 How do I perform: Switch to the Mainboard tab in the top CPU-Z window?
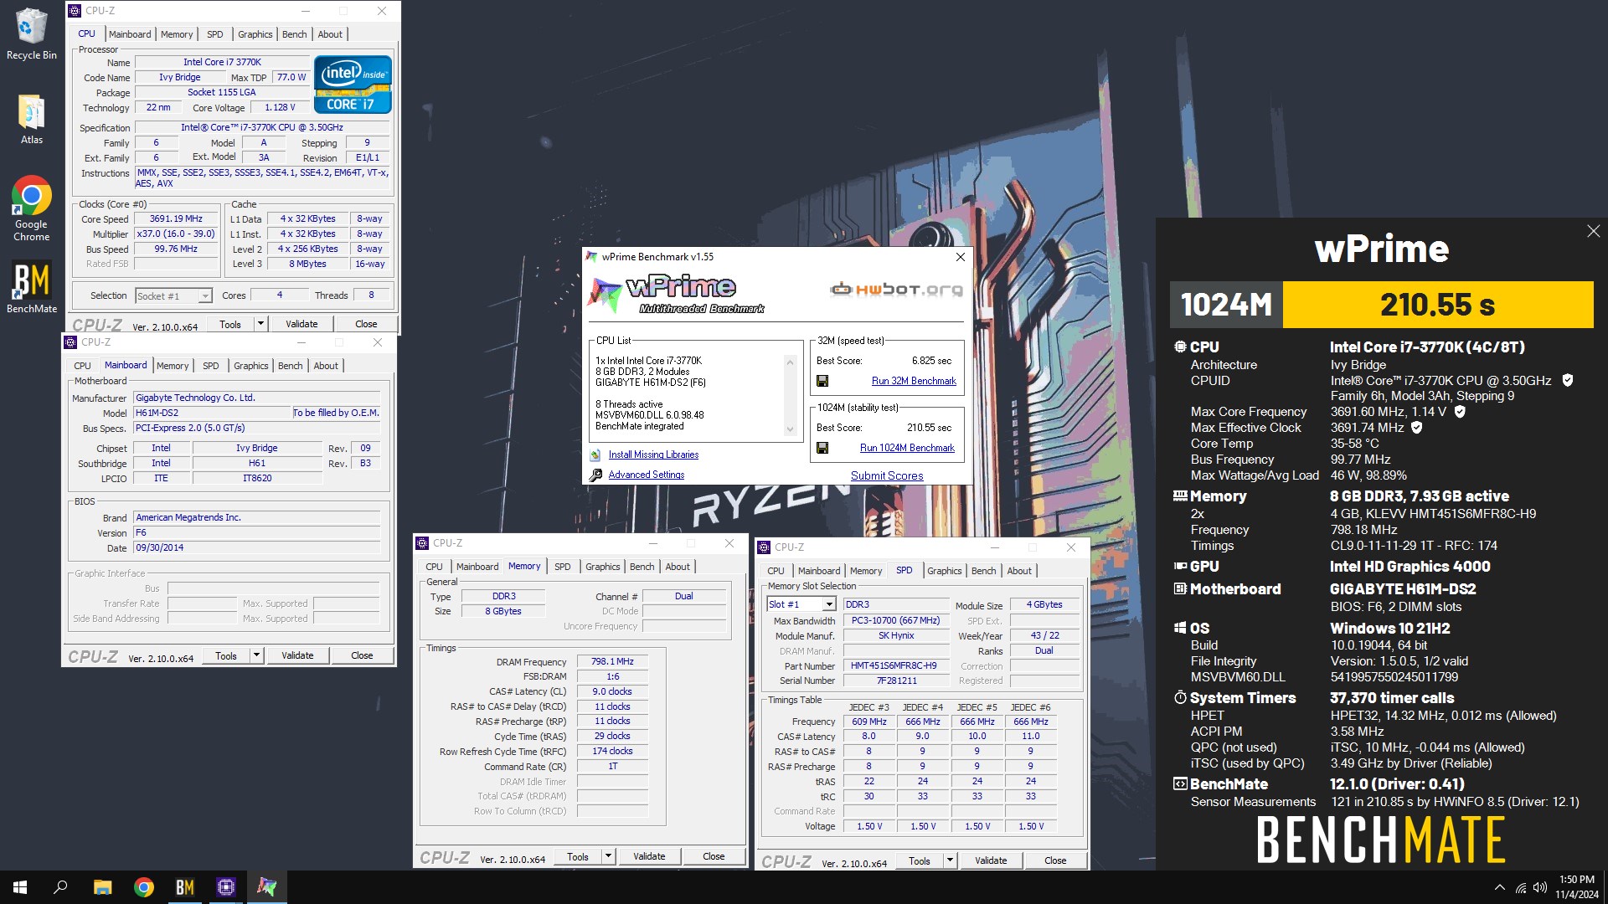pyautogui.click(x=130, y=34)
